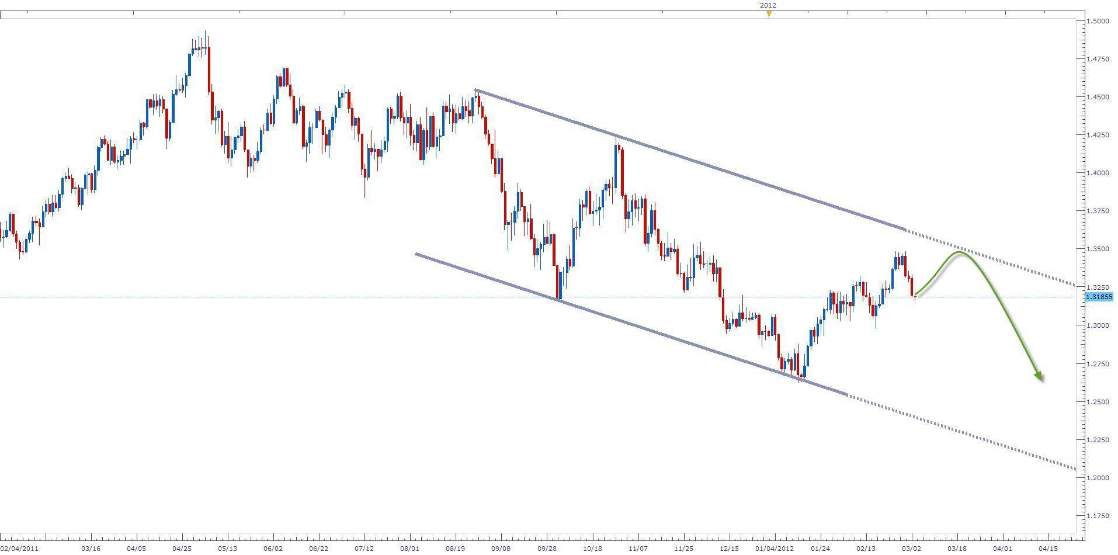The width and height of the screenshot is (1118, 555).
Task: Click the 07/12 date axis label
Action: pos(364,549)
